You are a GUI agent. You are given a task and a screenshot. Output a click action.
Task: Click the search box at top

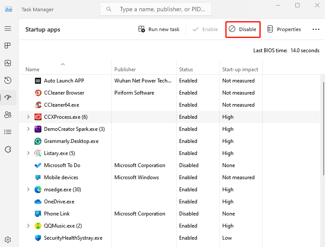(x=162, y=9)
